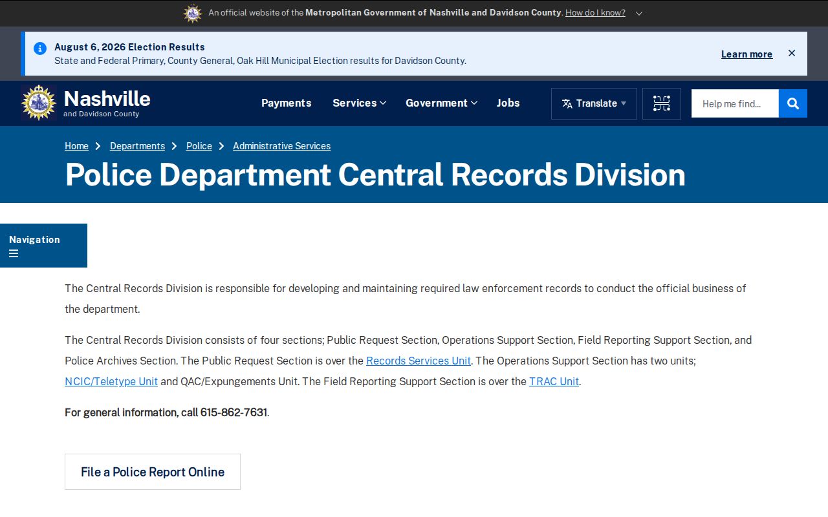Click the government seal in top banner

point(193,13)
